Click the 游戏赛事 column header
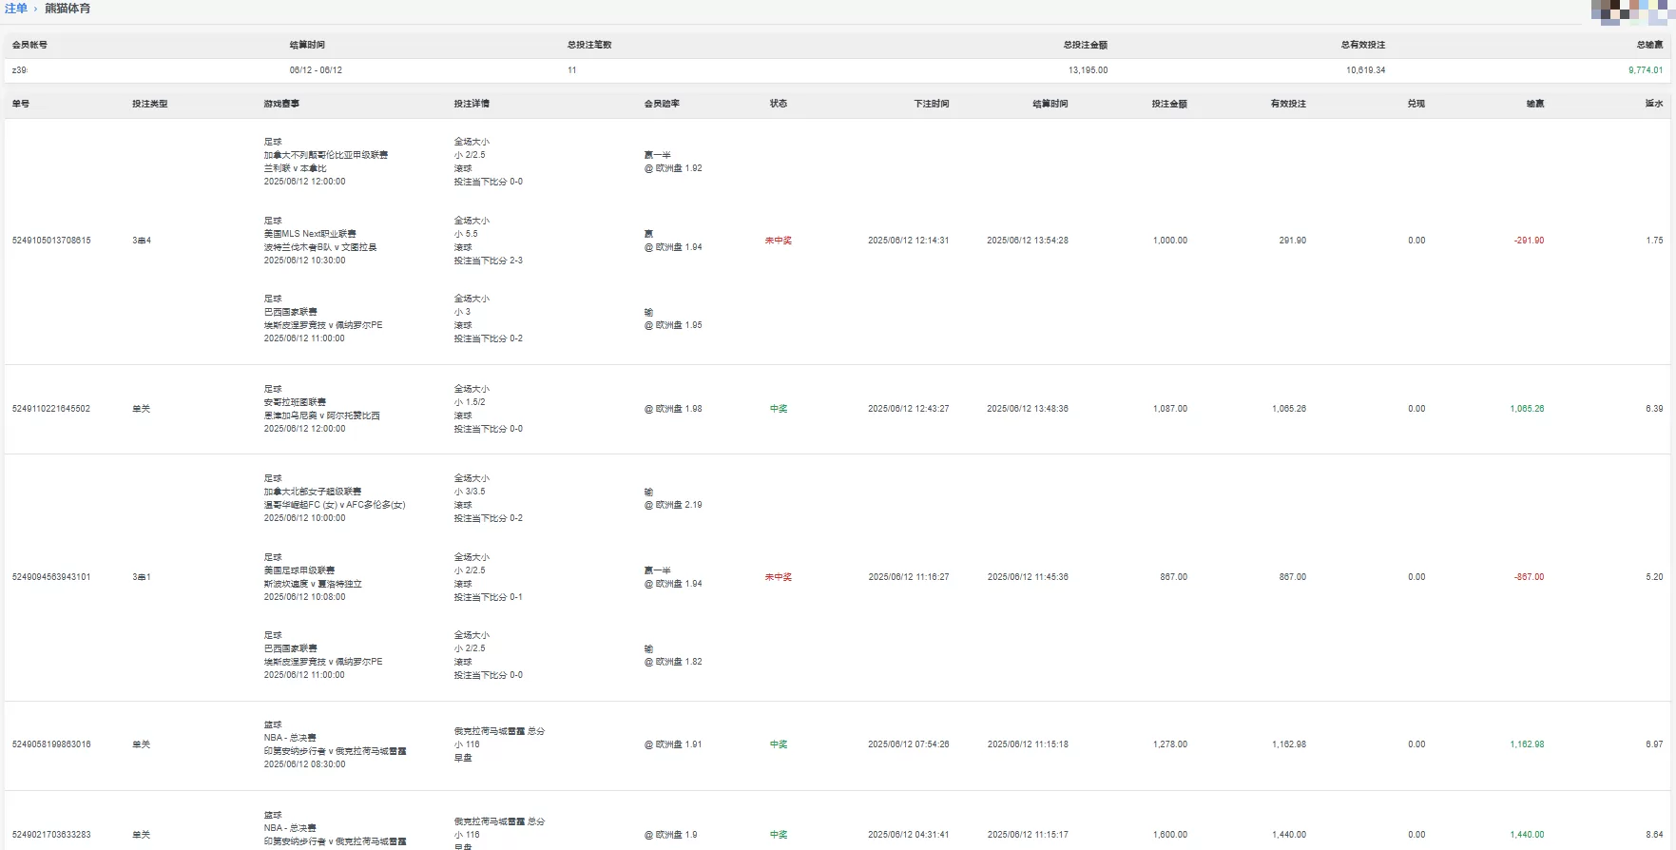 (281, 104)
